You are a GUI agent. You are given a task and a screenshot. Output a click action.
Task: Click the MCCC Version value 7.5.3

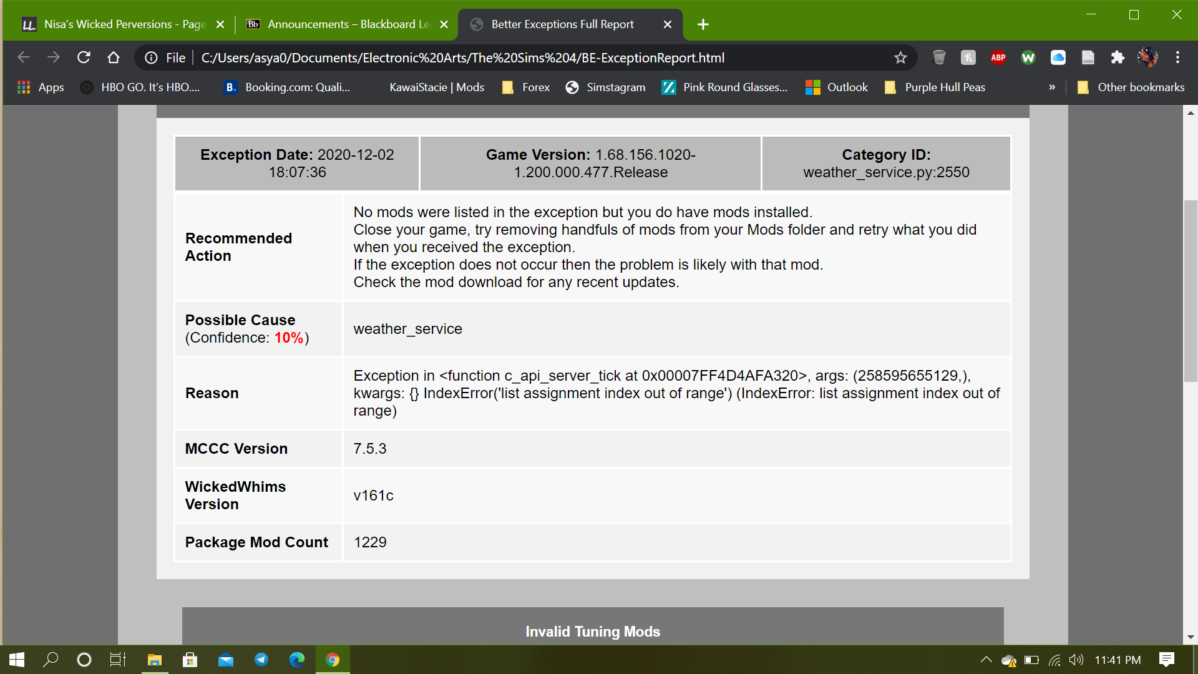click(x=370, y=449)
